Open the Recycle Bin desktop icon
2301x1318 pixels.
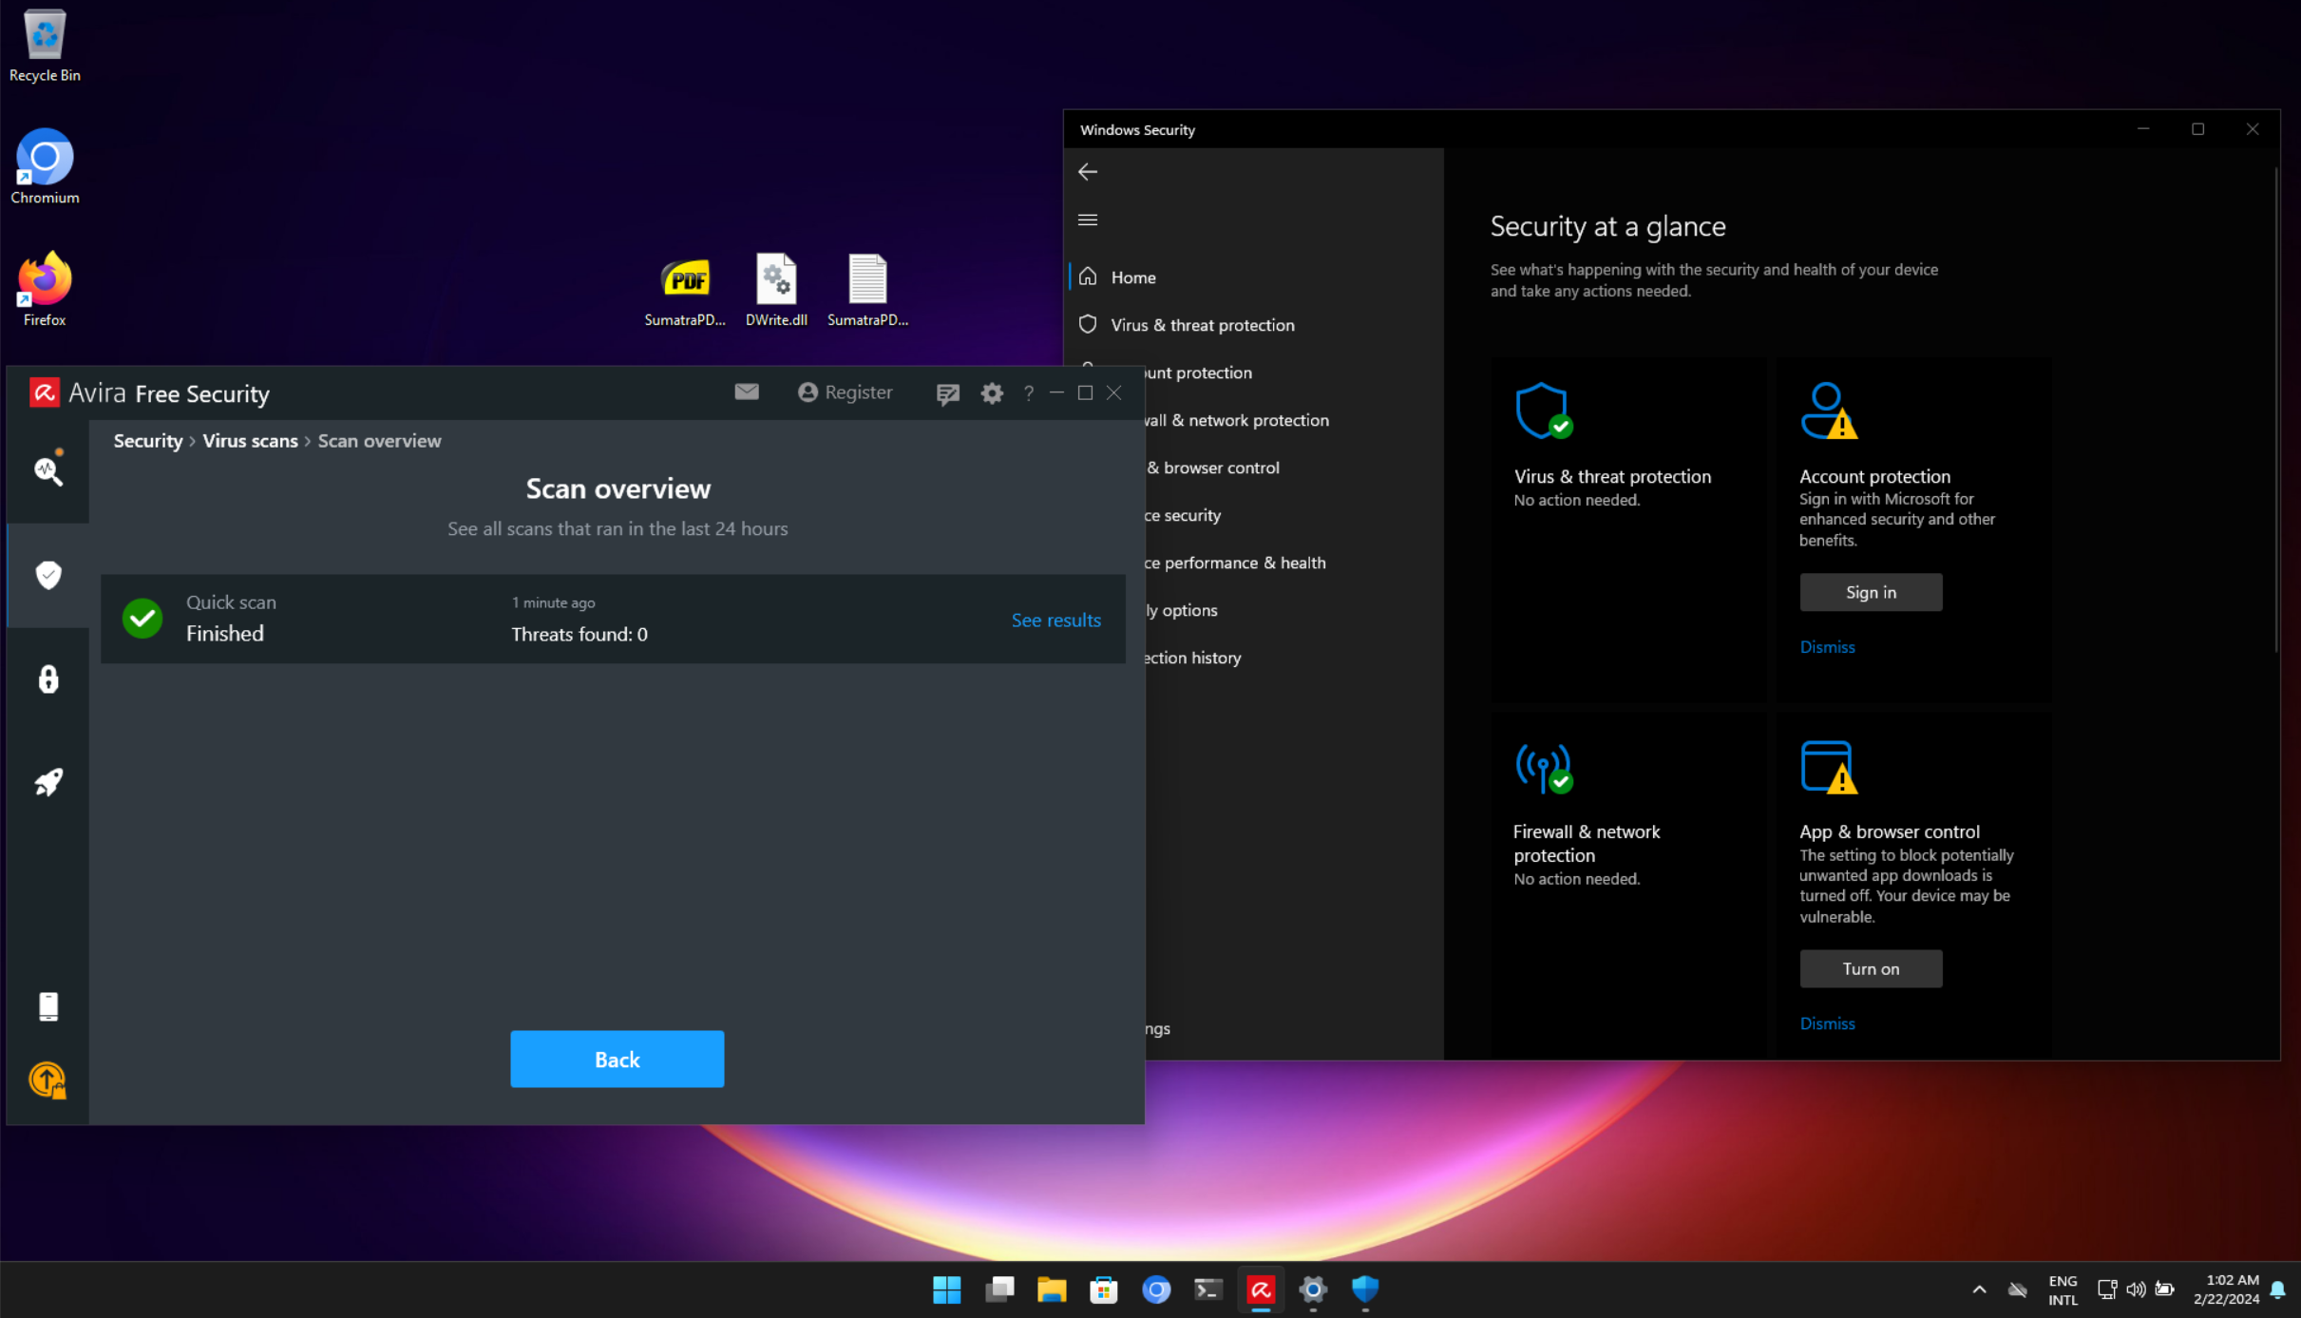click(x=45, y=46)
